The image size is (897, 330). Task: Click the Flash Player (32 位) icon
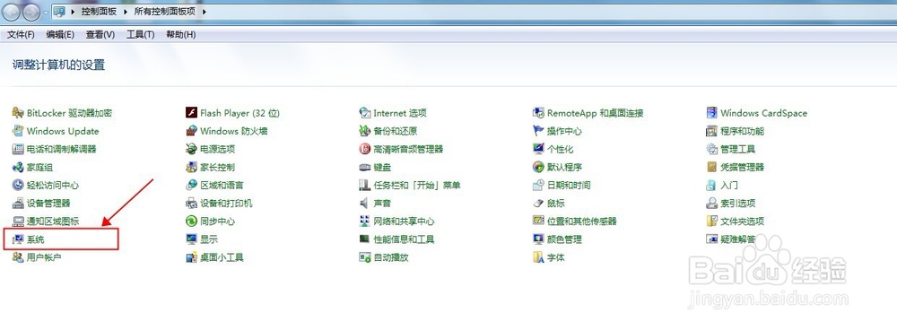pos(192,113)
